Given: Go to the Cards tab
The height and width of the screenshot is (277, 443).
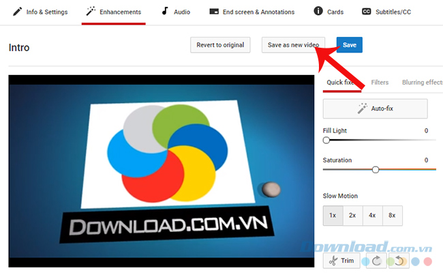Looking at the screenshot, I should pos(328,12).
